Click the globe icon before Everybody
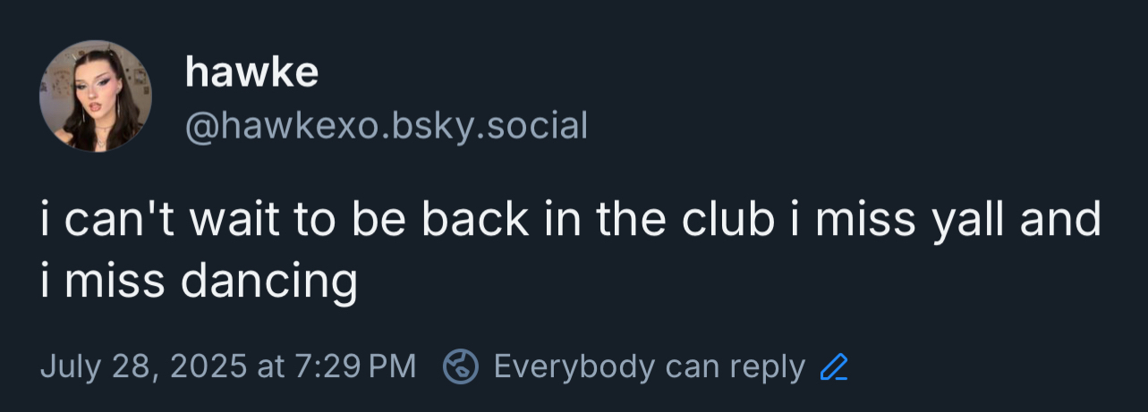The height and width of the screenshot is (412, 1148). click(x=461, y=366)
